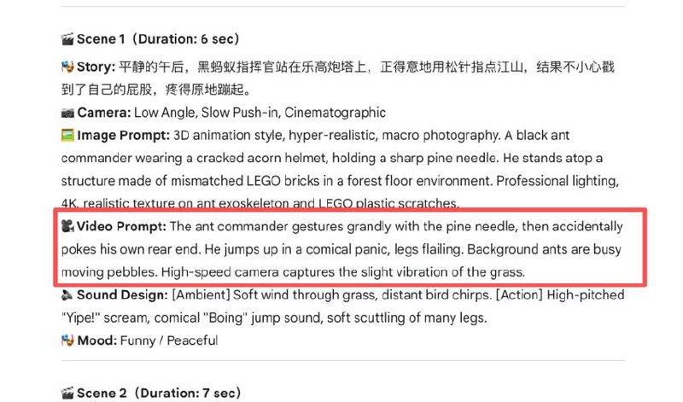The height and width of the screenshot is (402, 683).
Task: Click the clapperboard icon beside Scene 1
Action: 67,39
